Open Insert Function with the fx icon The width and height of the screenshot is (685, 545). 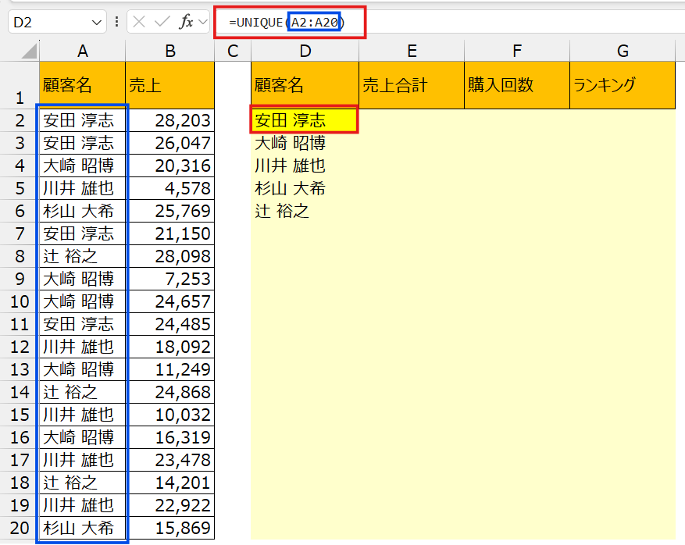(186, 22)
